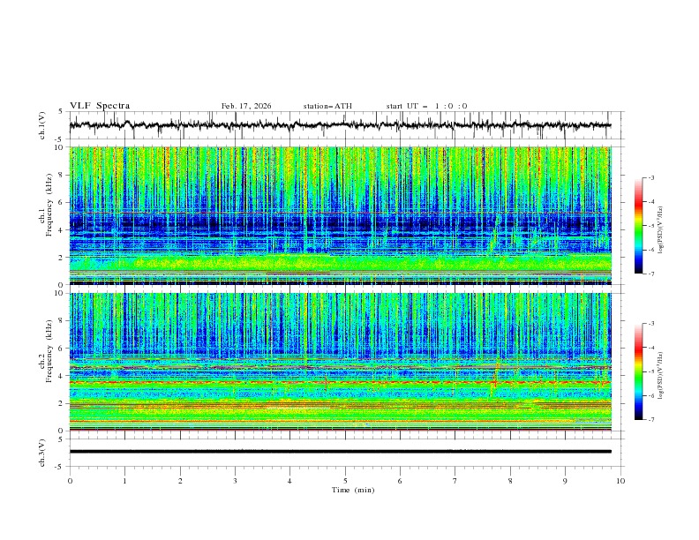Viewport: 699px width, 540px height.
Task: Click time axis tick label "9"
Action: click(565, 481)
